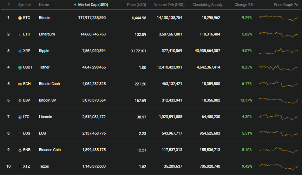Screen dimensions: 302x175
Task: Click the Bitcoin Cash BCH icon
Action: click(x=20, y=84)
